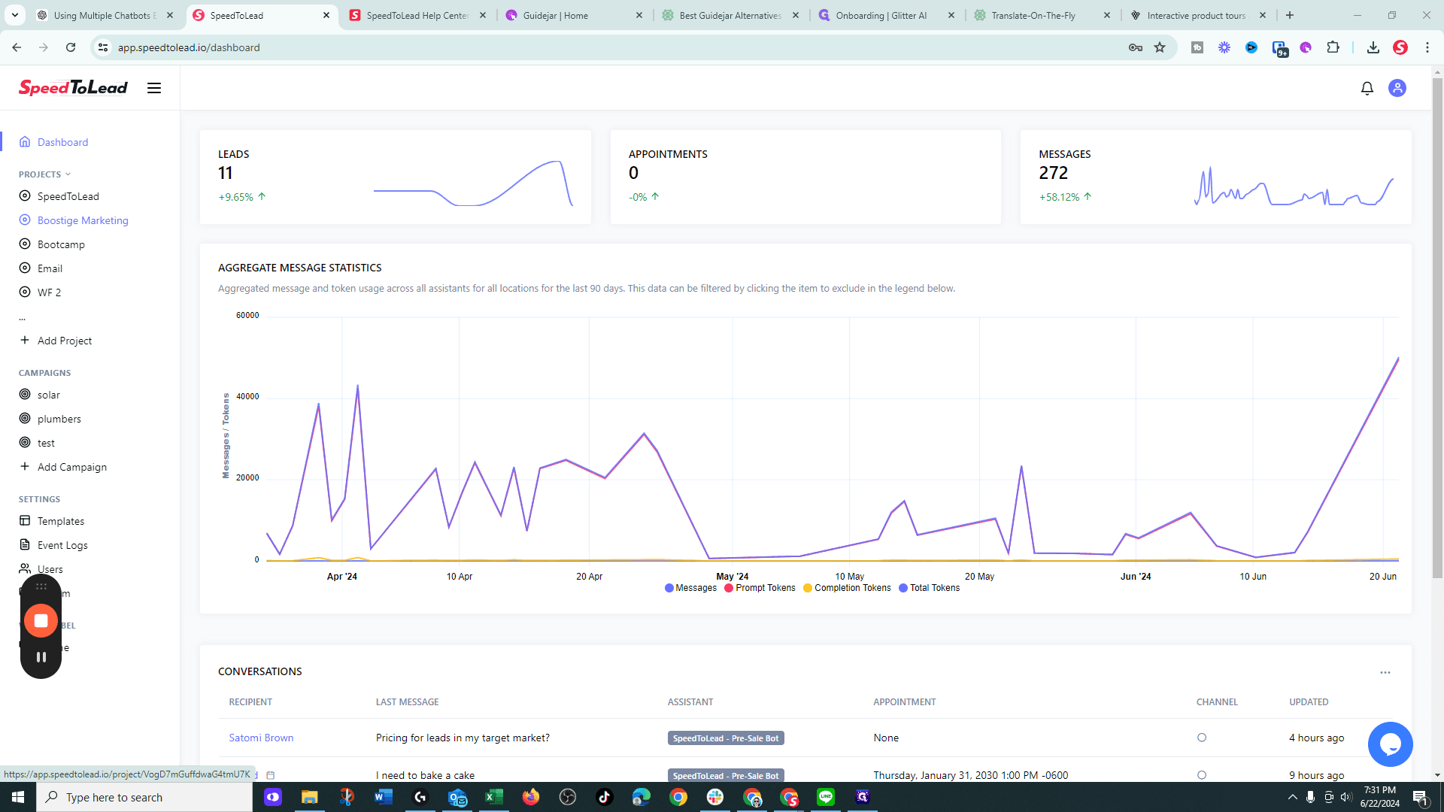Viewport: 1444px width, 812px height.
Task: Click the Messages count 272
Action: pyautogui.click(x=1054, y=173)
